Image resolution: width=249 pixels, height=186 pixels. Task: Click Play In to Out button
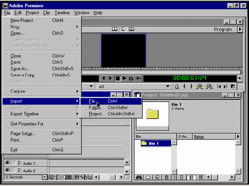click(139, 78)
